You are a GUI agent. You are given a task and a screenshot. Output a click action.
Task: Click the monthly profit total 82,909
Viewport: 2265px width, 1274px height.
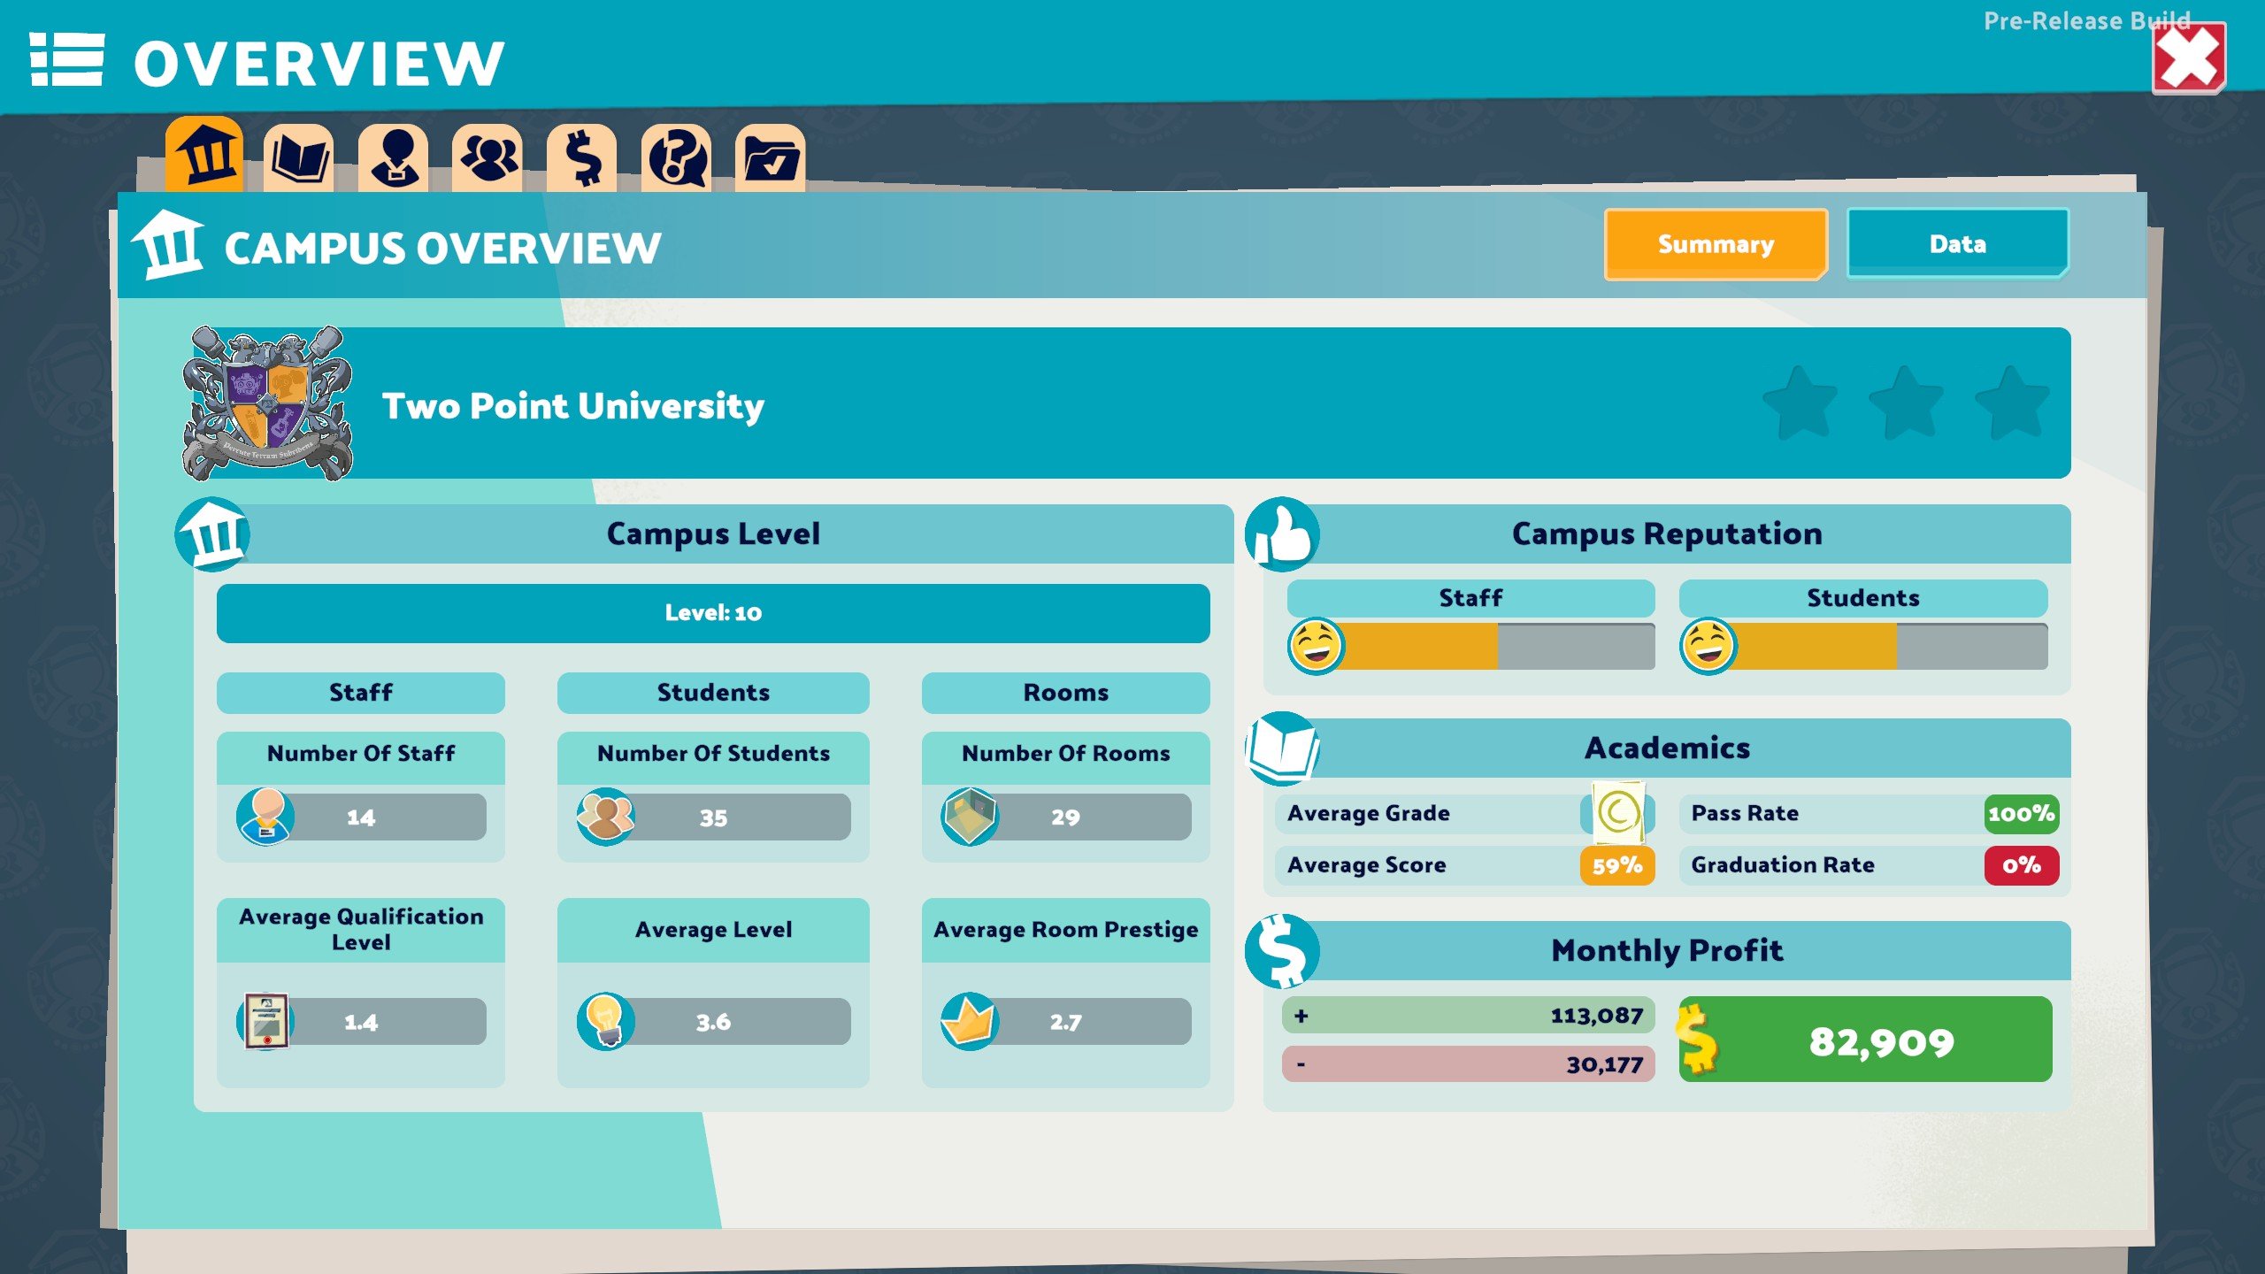[x=1882, y=1041]
